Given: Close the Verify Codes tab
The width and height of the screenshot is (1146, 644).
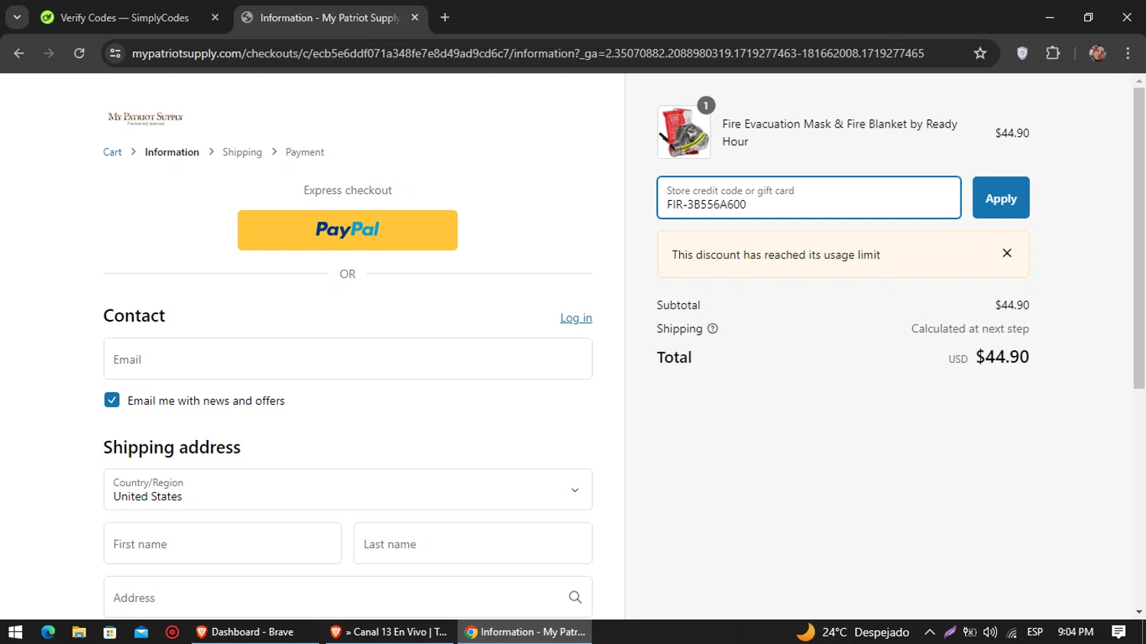Looking at the screenshot, I should [x=215, y=18].
